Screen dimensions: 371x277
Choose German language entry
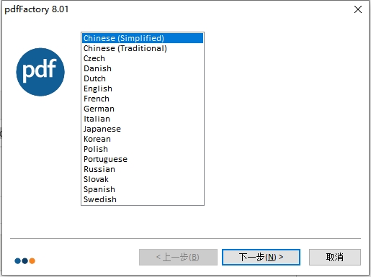pos(143,109)
